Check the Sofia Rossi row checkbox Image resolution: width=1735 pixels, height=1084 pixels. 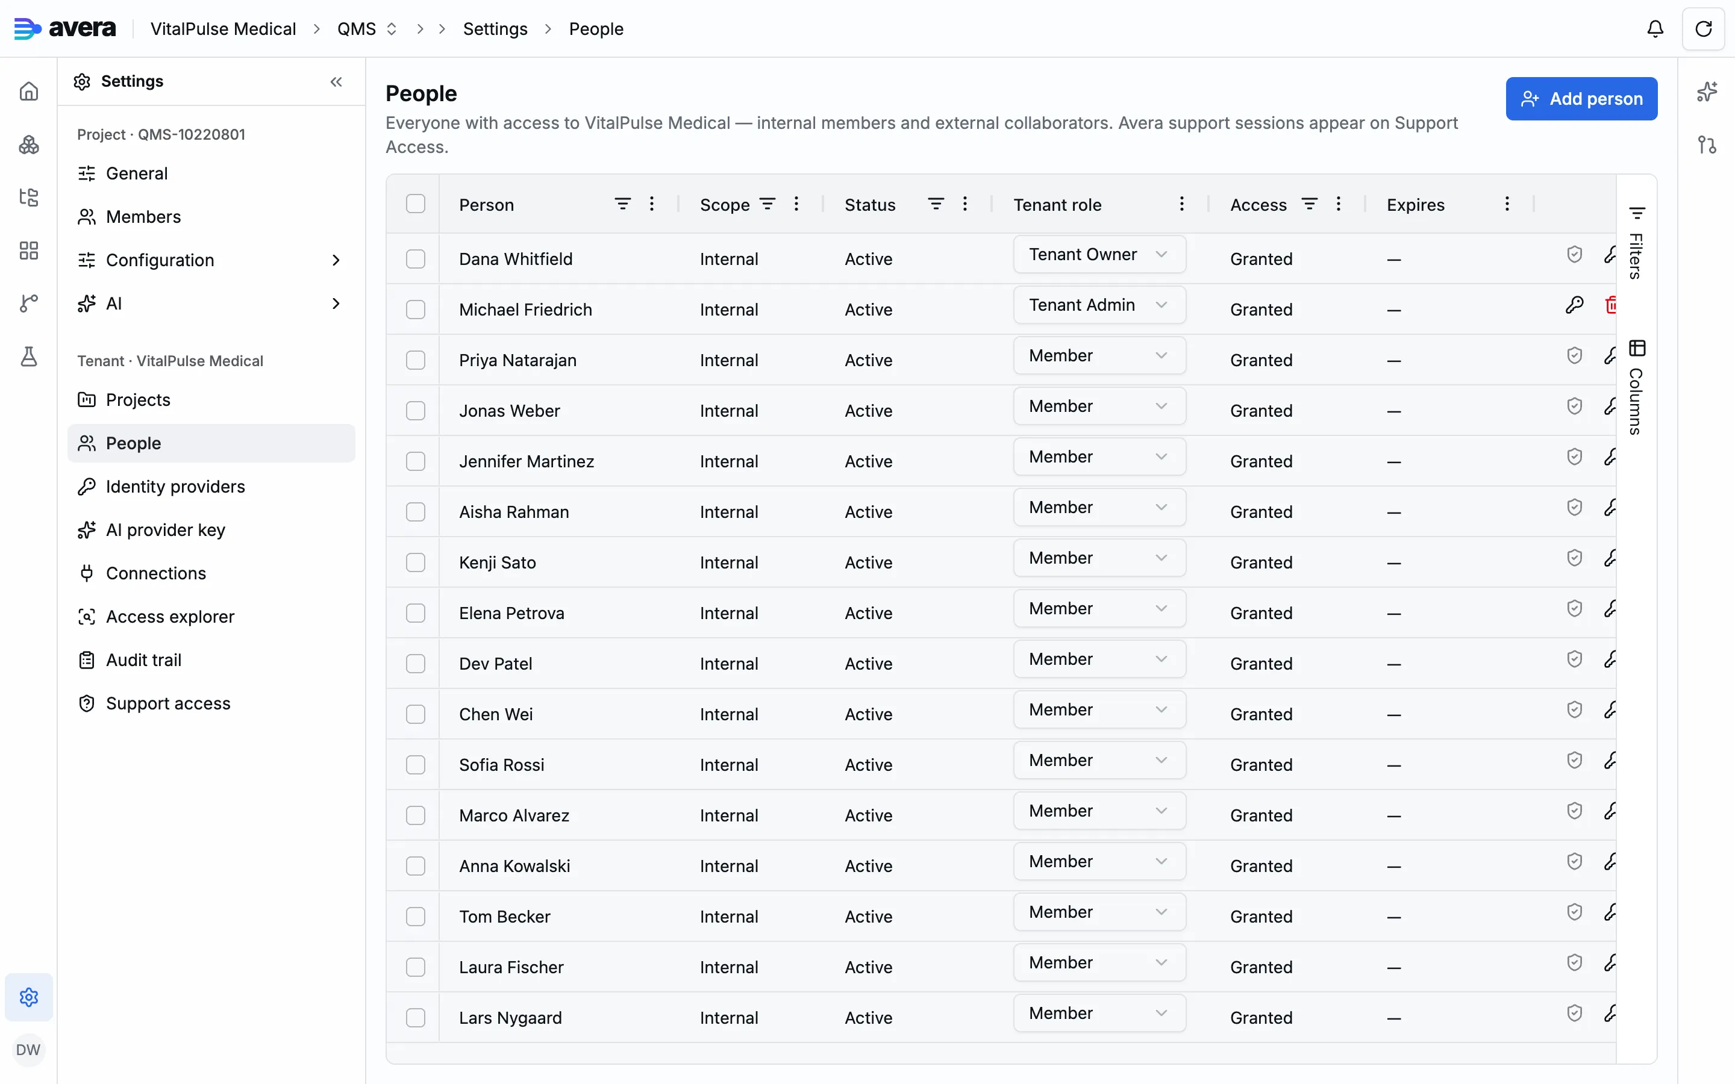[416, 764]
